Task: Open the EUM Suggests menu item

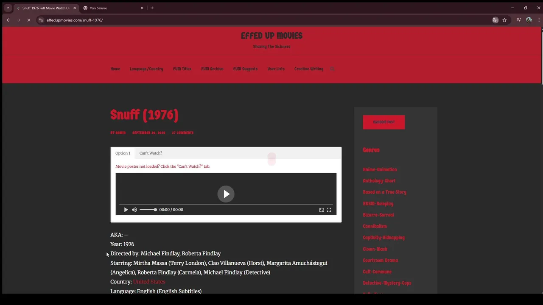Action: [x=245, y=69]
